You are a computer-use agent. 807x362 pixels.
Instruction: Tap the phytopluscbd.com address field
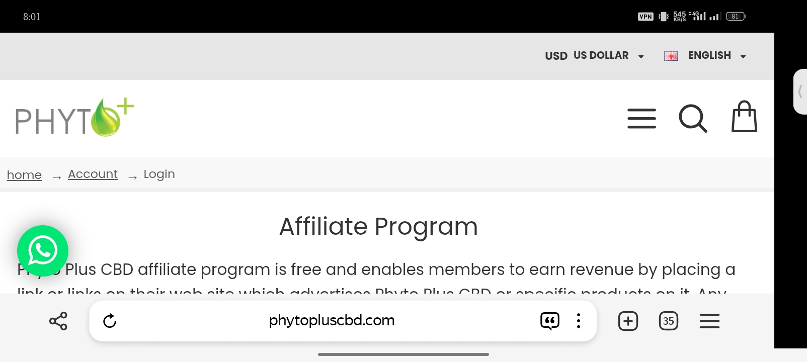pyautogui.click(x=332, y=320)
